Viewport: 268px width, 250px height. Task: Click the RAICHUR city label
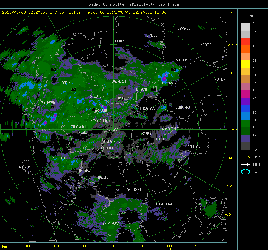pyautogui.click(x=219, y=79)
